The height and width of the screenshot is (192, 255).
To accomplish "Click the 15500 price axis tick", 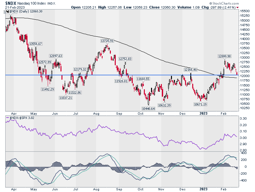I will click(x=245, y=11).
